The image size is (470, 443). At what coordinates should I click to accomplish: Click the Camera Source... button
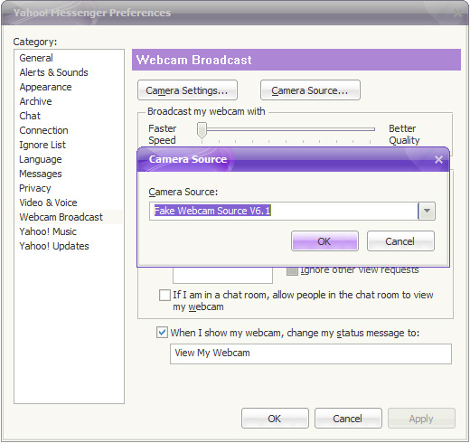310,90
